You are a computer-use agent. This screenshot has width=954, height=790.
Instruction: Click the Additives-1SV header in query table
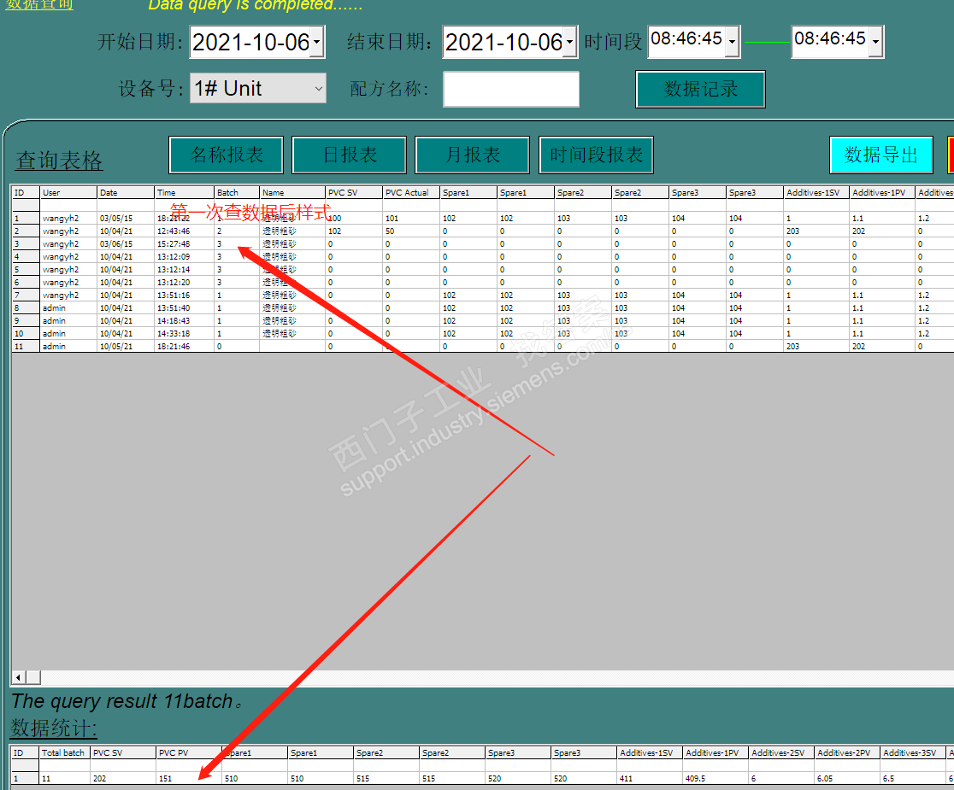[816, 193]
